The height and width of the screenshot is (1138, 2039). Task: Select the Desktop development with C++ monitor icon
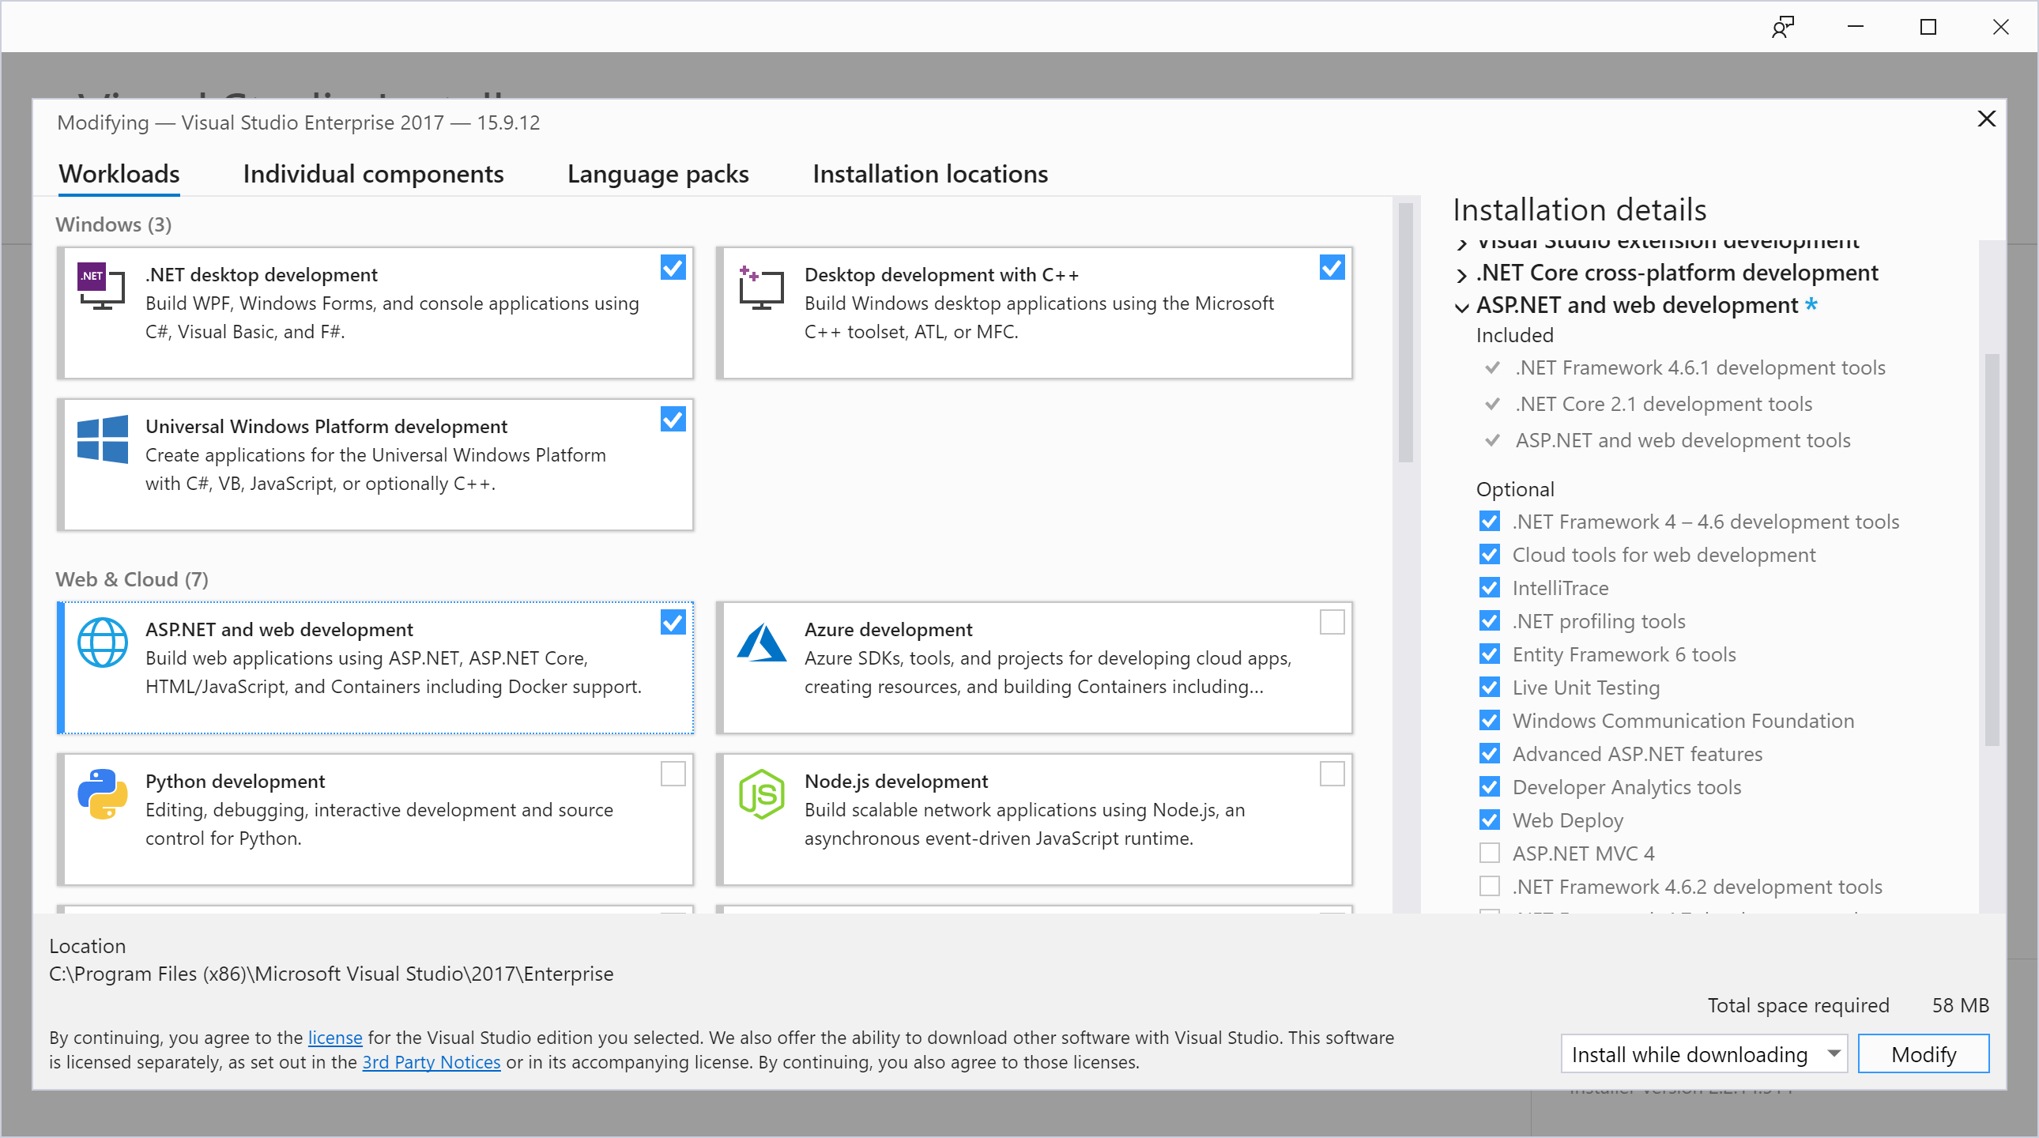pyautogui.click(x=759, y=287)
